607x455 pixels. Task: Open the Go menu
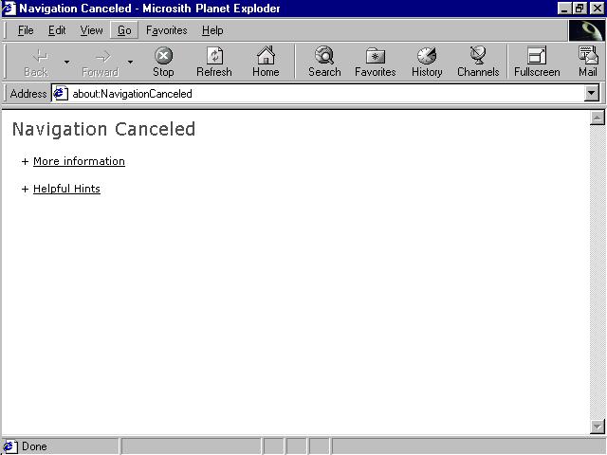click(124, 30)
